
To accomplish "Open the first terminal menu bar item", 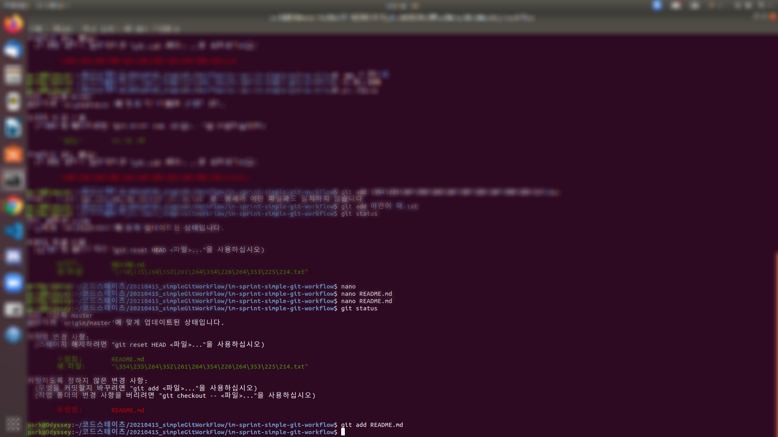I will [x=36, y=29].
